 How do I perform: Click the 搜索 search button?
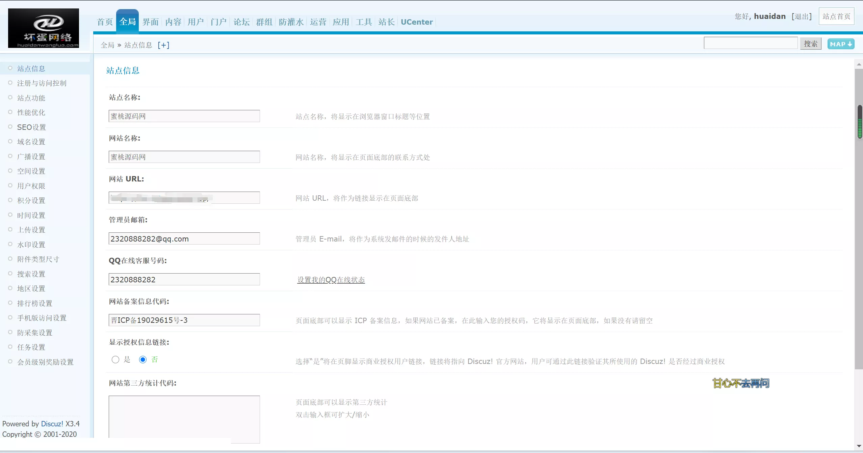(810, 43)
